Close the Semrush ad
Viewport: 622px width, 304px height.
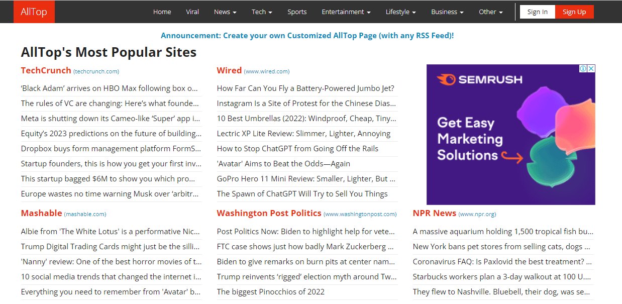click(x=591, y=68)
